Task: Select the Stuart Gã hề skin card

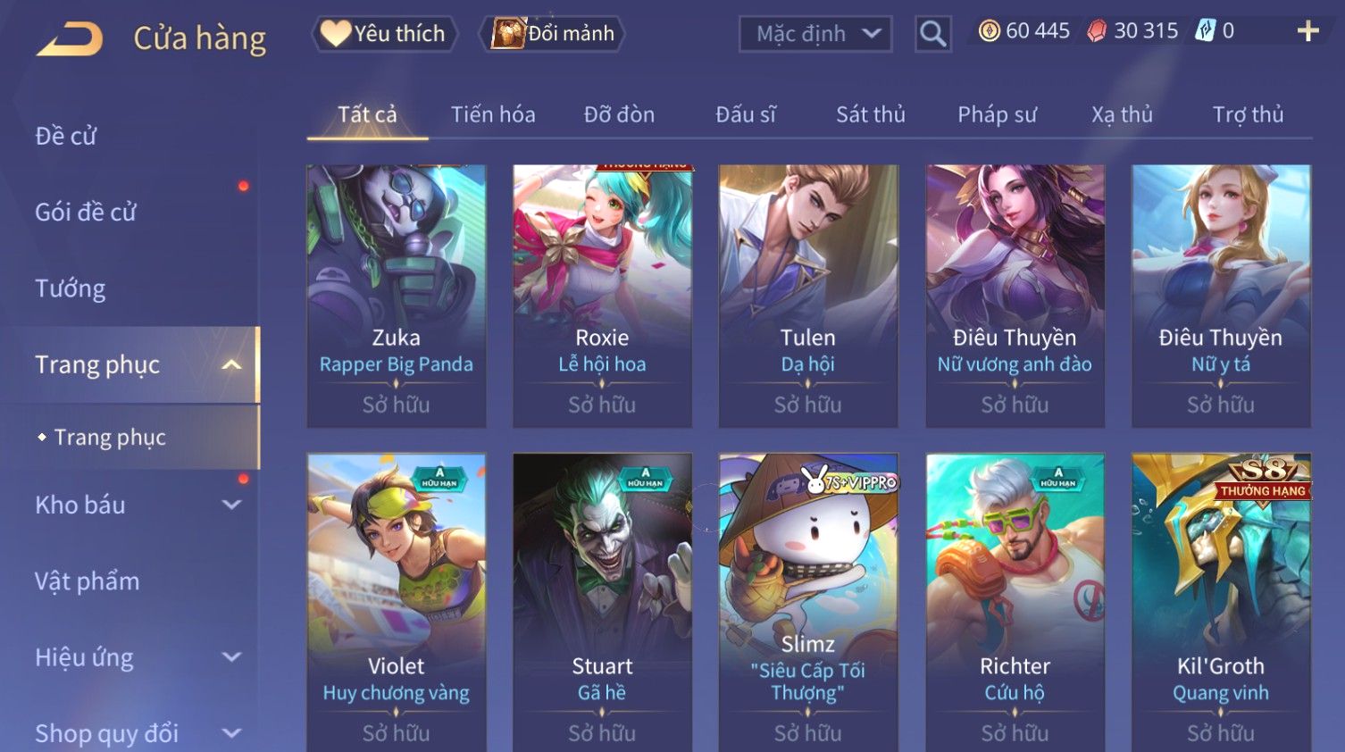Action: point(602,603)
